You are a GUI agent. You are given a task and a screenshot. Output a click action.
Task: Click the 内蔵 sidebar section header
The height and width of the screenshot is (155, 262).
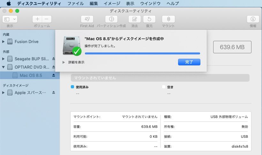pos(6,34)
